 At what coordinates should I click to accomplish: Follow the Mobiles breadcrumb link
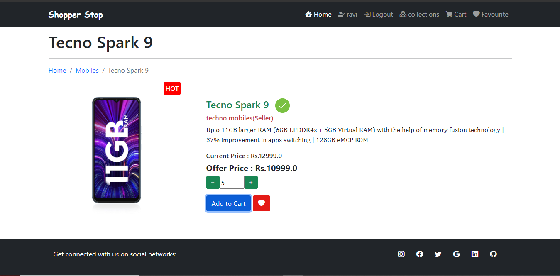point(87,71)
